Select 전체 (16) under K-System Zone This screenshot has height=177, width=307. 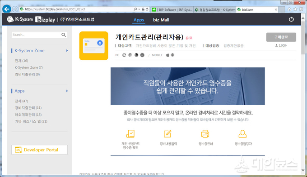coord(21,61)
